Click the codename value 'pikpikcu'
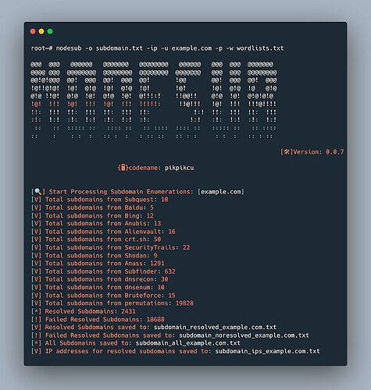 [180, 168]
